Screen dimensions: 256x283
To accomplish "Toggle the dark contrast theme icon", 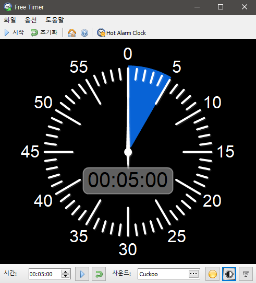I will [229, 274].
